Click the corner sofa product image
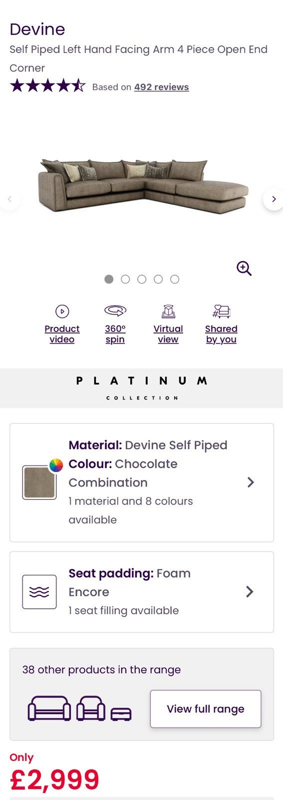The width and height of the screenshot is (283, 800). tap(143, 186)
